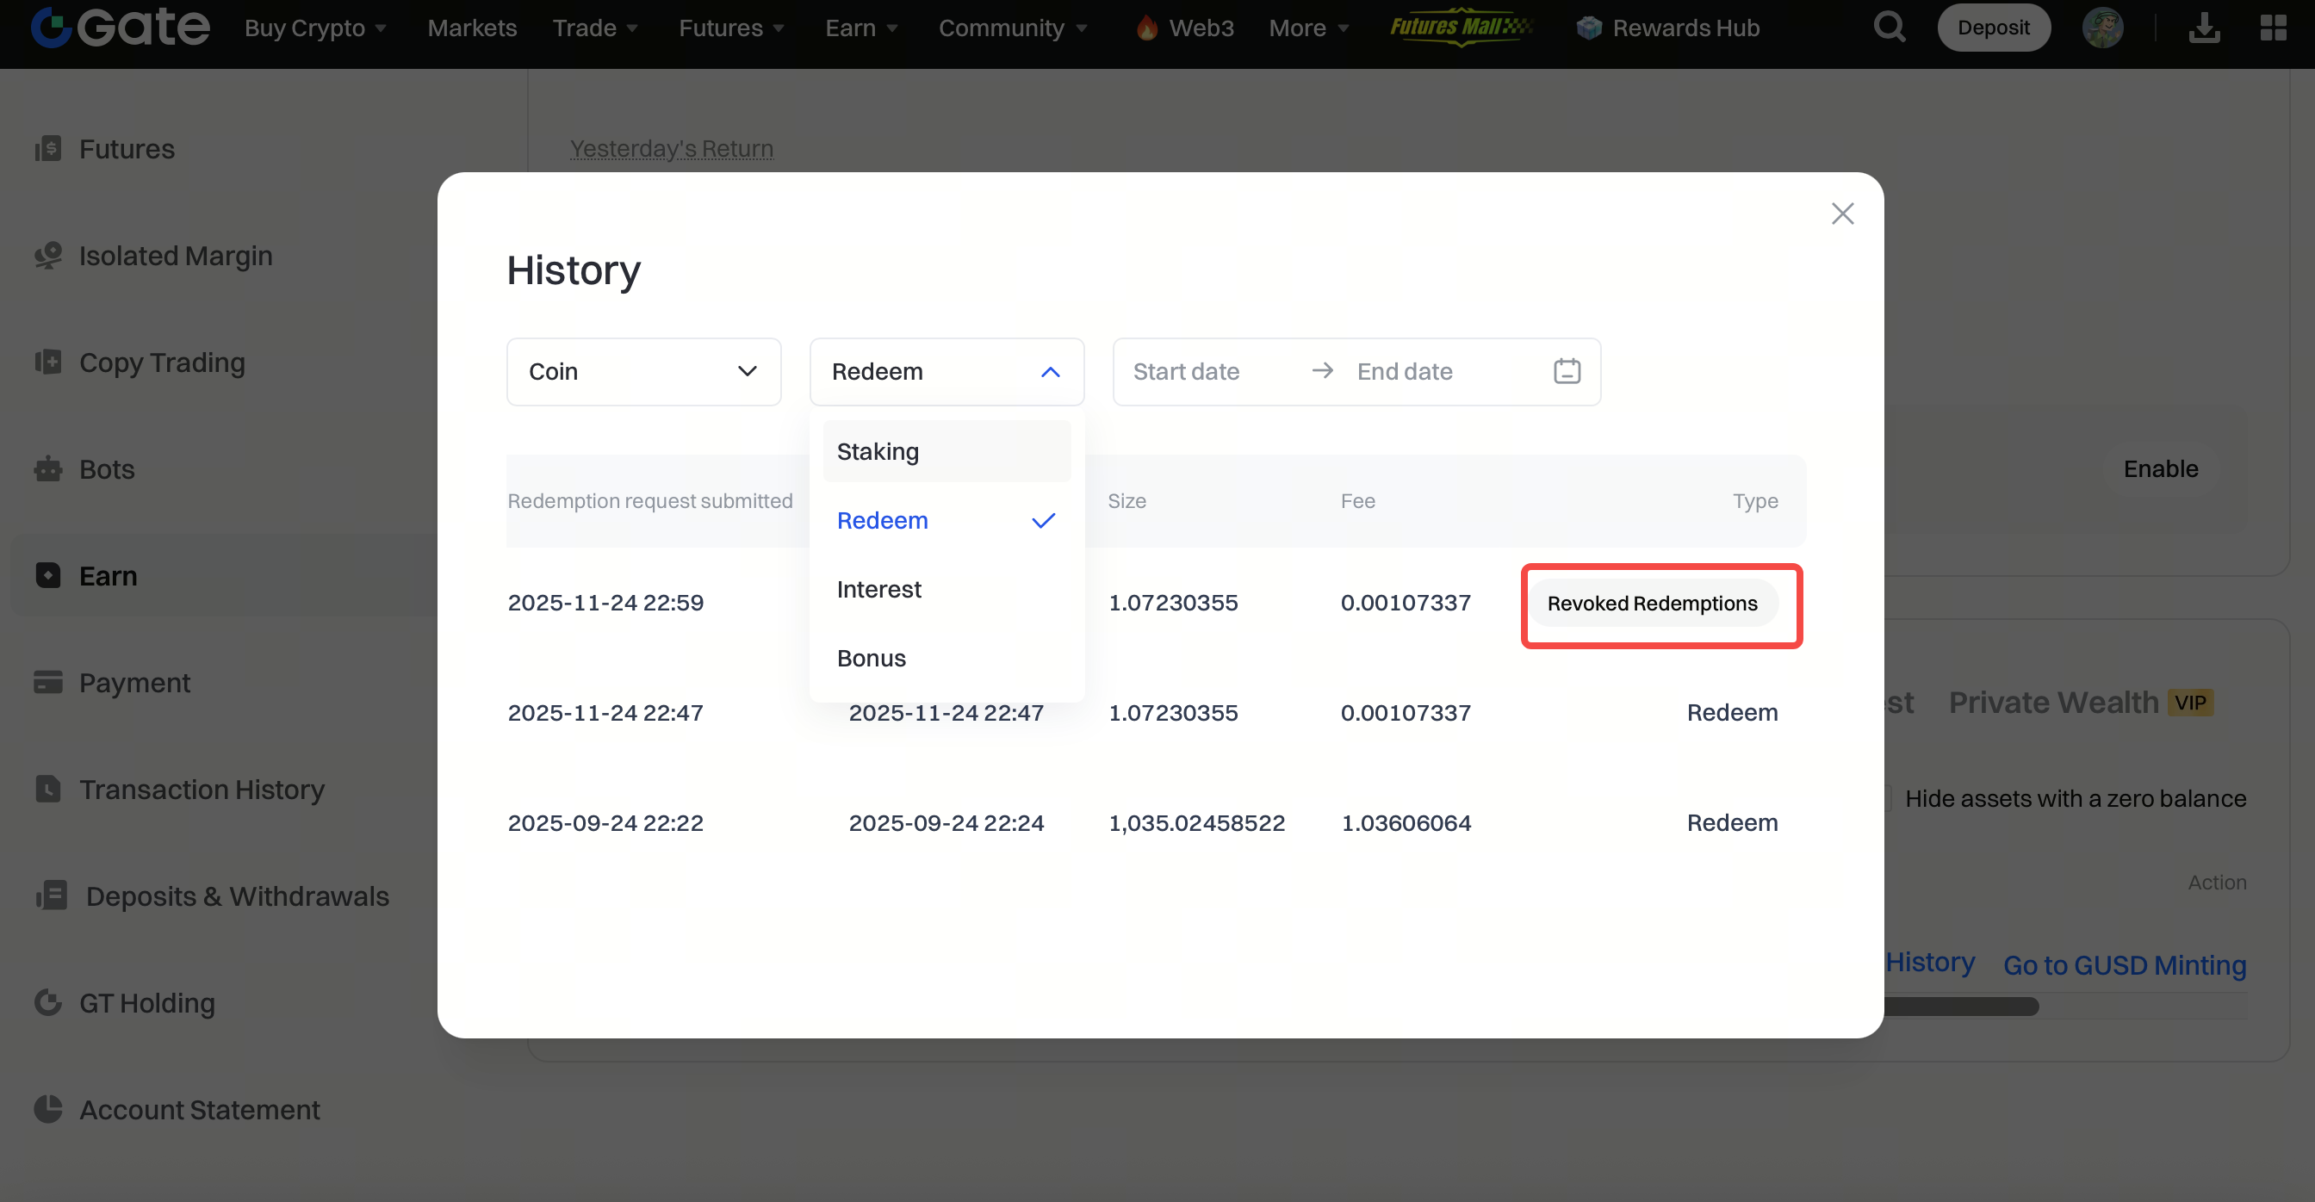The image size is (2315, 1202).
Task: Open Bots from sidebar icon
Action: pyautogui.click(x=47, y=469)
